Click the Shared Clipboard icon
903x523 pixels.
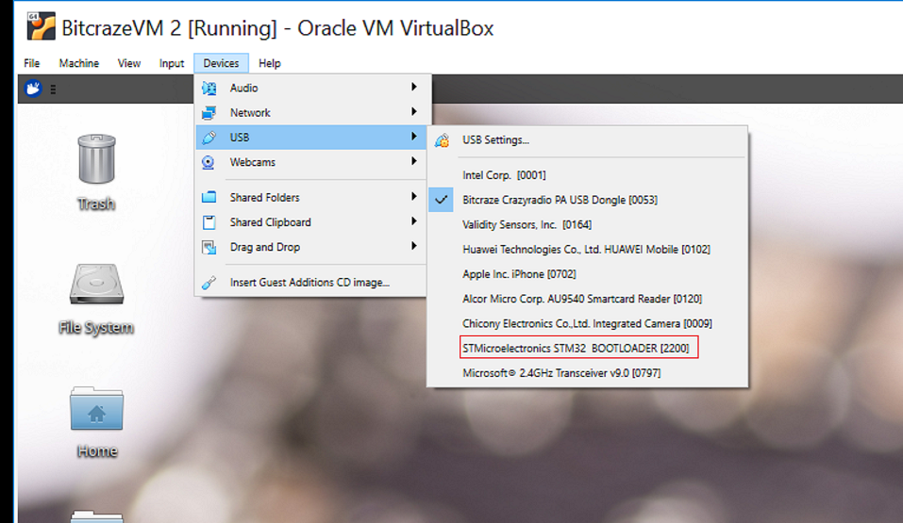click(209, 222)
